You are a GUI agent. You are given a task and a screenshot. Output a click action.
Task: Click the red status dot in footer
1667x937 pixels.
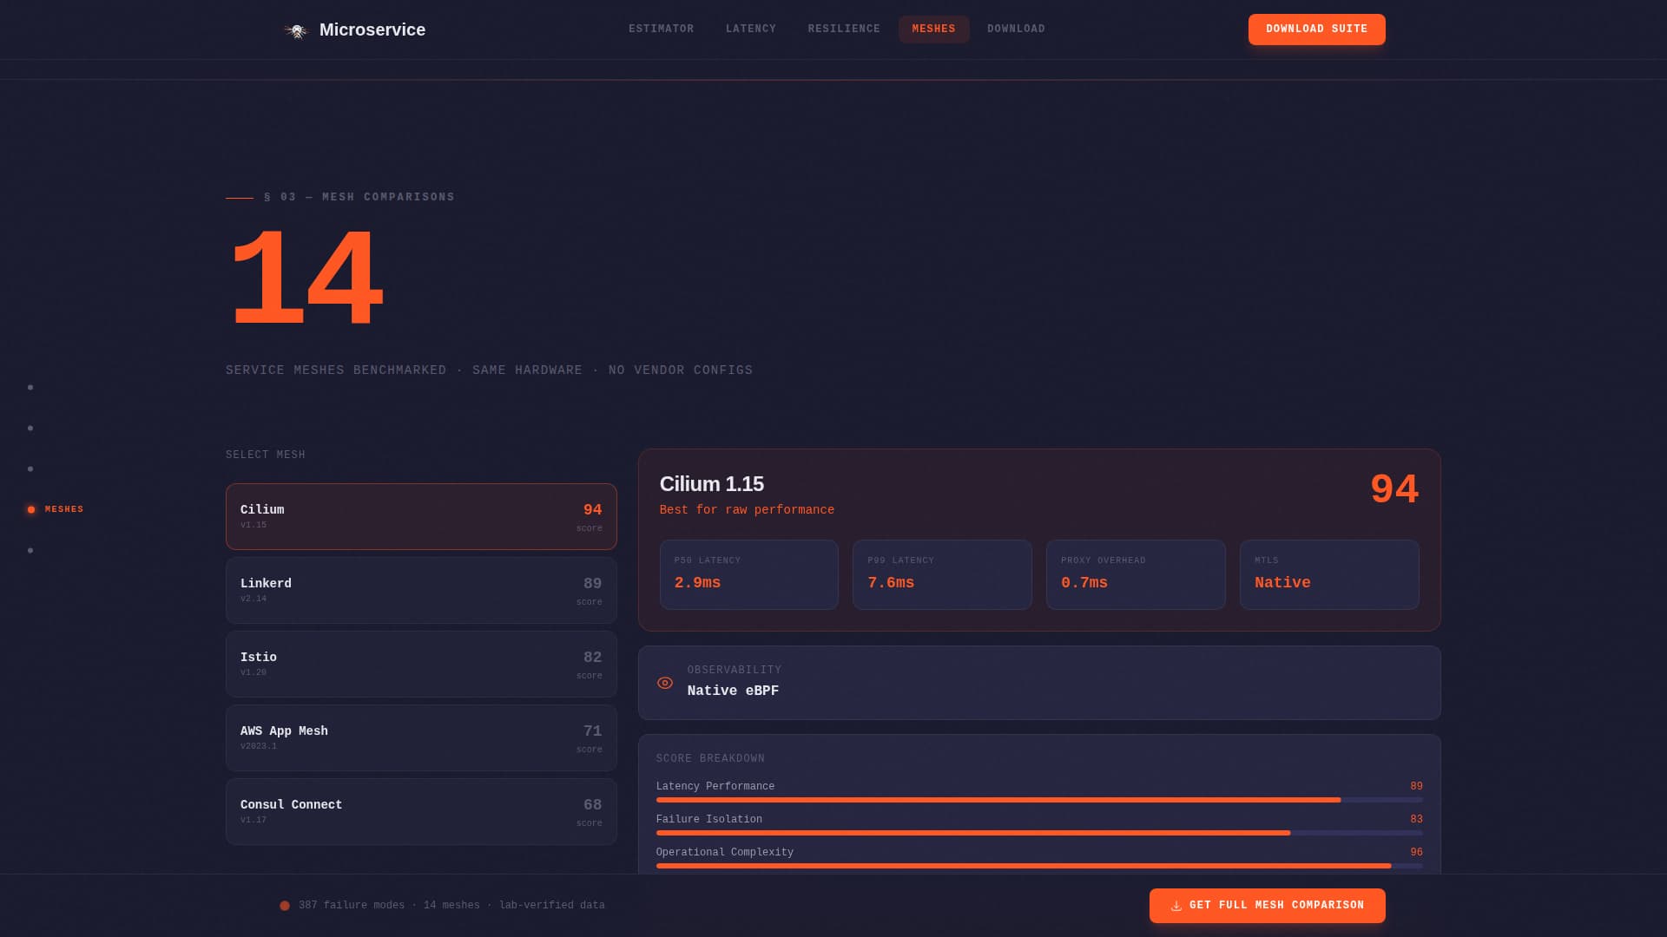point(285,906)
